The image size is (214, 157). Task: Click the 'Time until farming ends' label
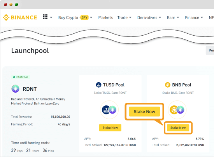pos(30,143)
